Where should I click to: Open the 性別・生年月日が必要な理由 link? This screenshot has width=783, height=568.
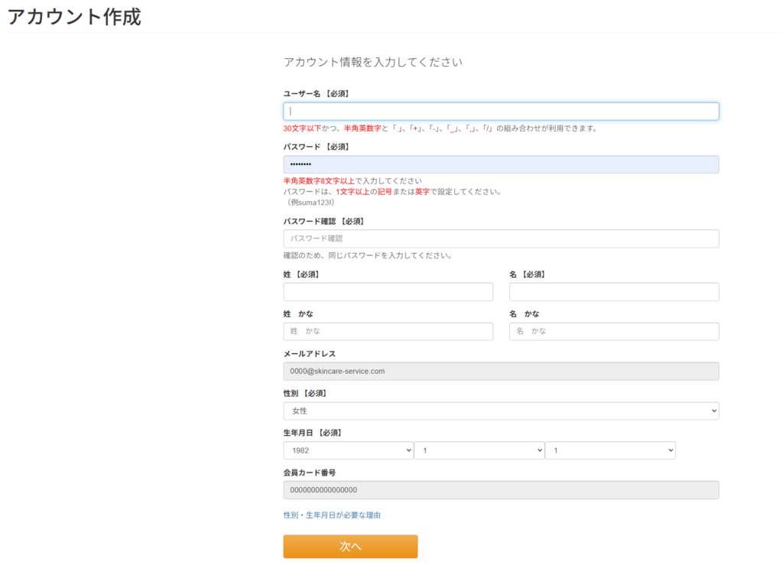(332, 515)
